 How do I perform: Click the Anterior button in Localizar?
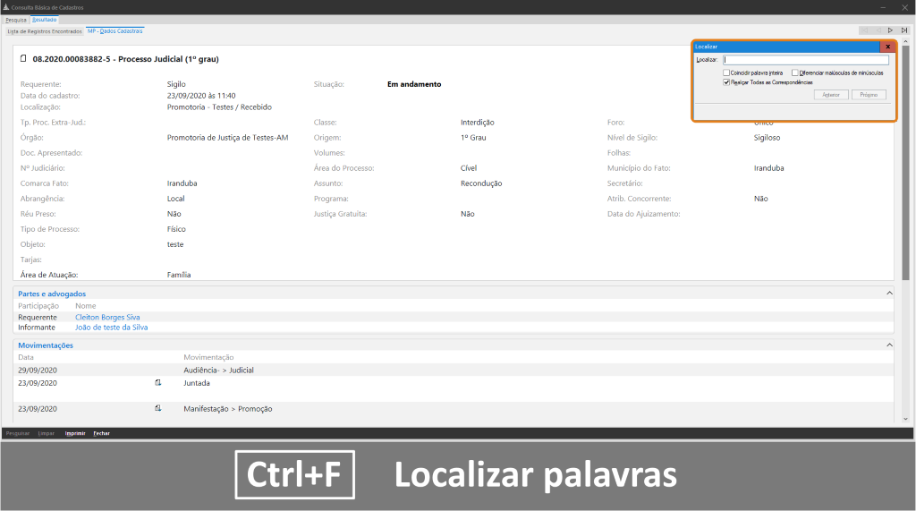pyautogui.click(x=831, y=95)
